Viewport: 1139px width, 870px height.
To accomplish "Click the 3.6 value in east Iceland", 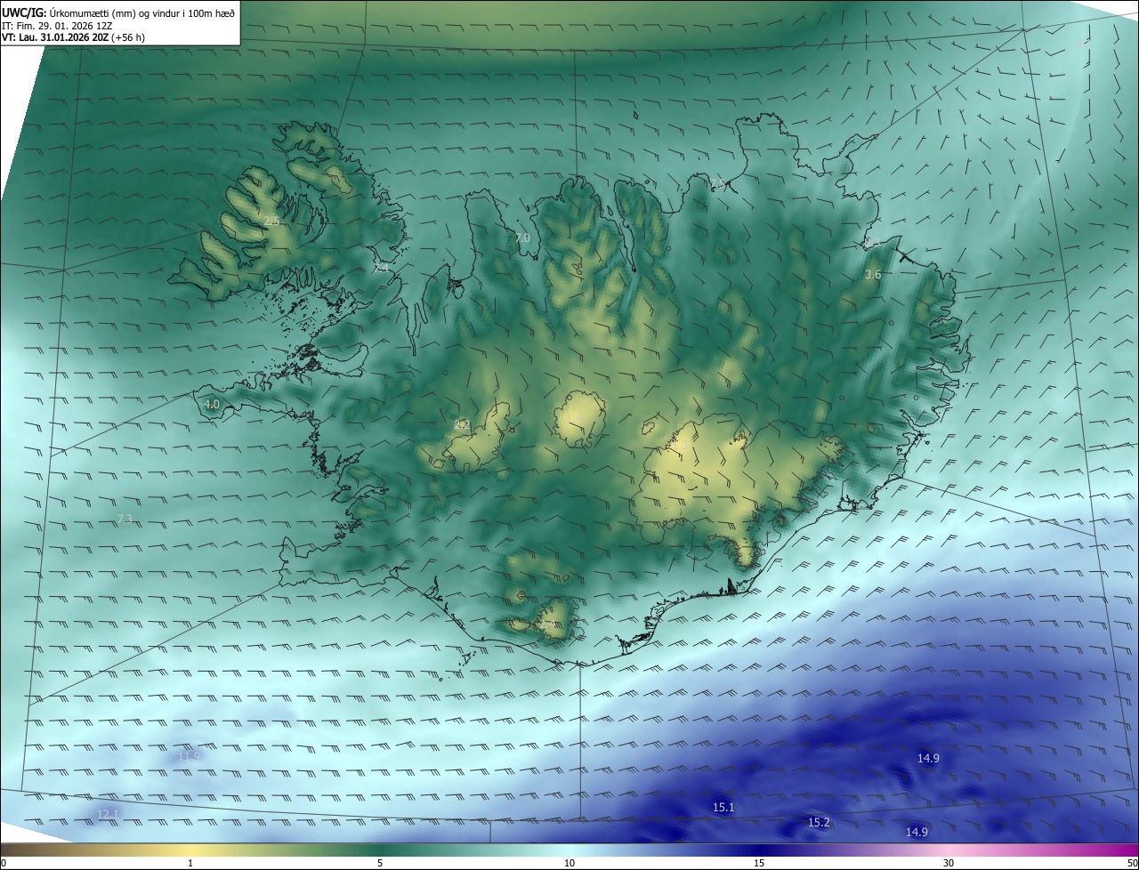I will coord(873,275).
